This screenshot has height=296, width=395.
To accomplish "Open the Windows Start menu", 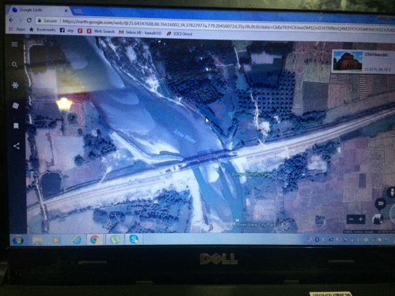I will pyautogui.click(x=18, y=240).
